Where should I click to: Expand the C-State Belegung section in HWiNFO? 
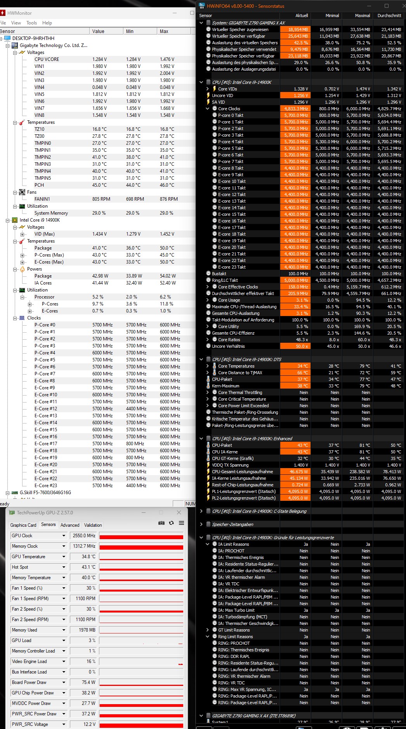point(201,511)
